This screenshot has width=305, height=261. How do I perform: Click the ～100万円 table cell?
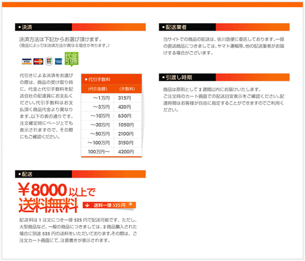[x=98, y=143]
